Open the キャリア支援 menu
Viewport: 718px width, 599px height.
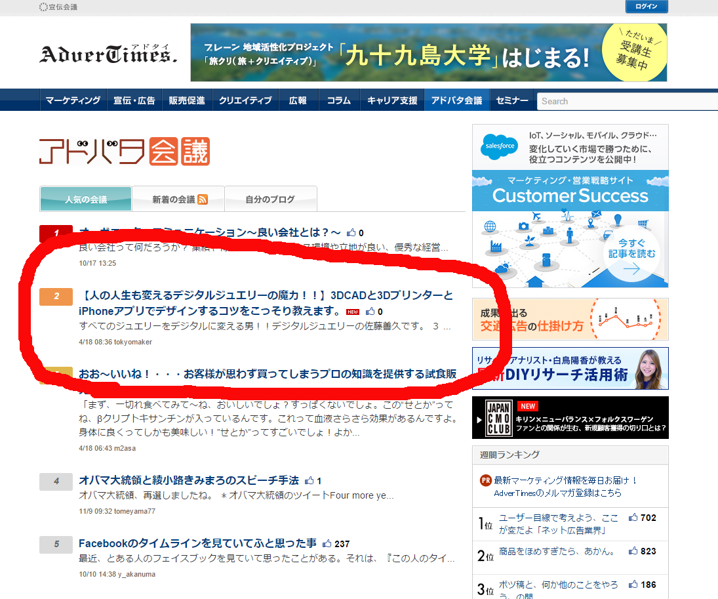pyautogui.click(x=392, y=100)
